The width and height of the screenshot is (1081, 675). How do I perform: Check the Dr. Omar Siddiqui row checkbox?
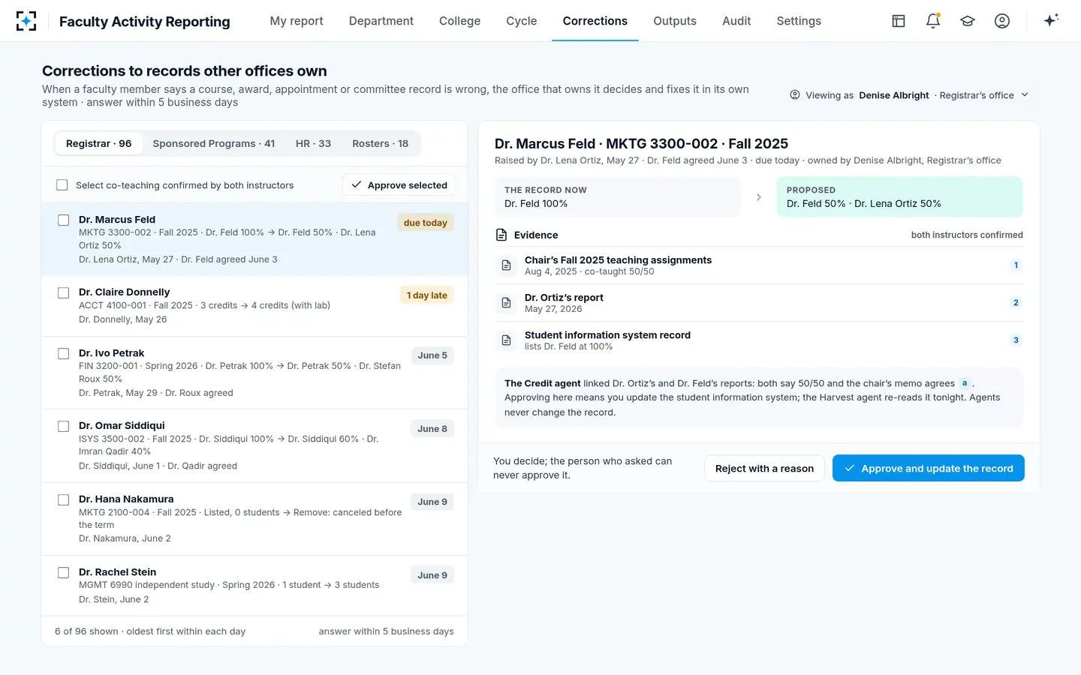(64, 426)
